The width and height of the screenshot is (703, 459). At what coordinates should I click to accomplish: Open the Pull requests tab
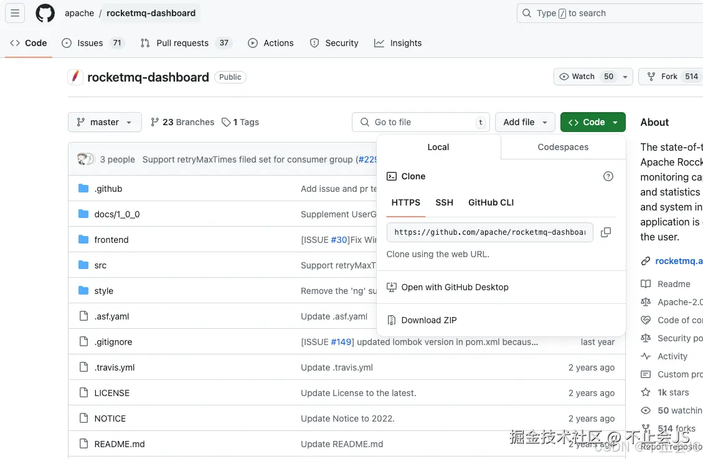(x=182, y=43)
